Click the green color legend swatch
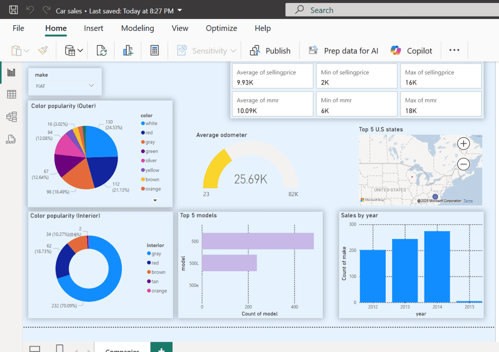Screen dimensions: 499x352 tap(143, 151)
